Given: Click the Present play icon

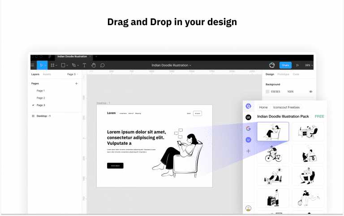Looking at the screenshot, I should coord(297,65).
